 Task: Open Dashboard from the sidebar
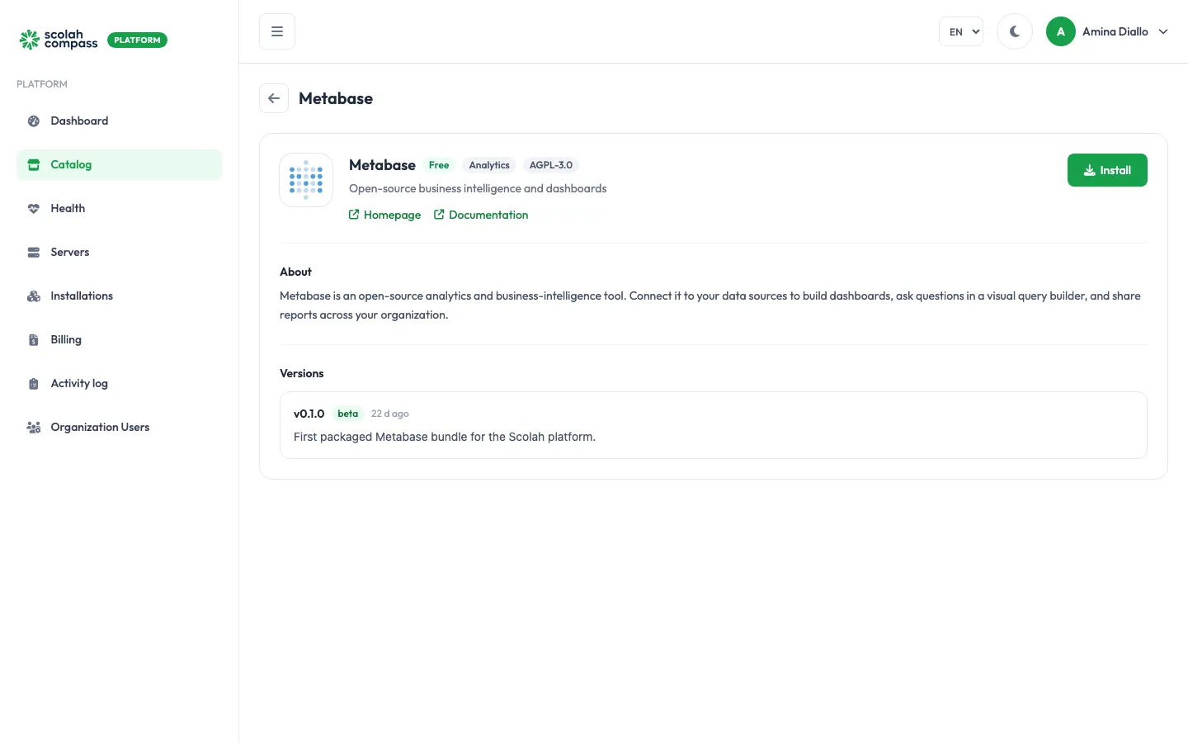coord(119,121)
